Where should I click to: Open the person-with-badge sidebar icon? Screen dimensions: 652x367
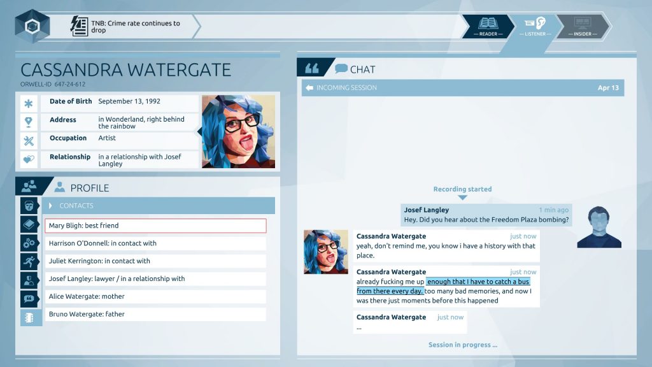[x=31, y=280]
